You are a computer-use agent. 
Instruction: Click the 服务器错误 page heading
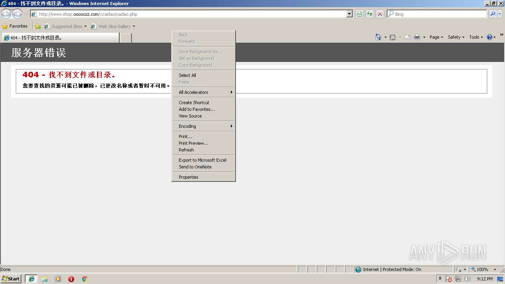[39, 53]
